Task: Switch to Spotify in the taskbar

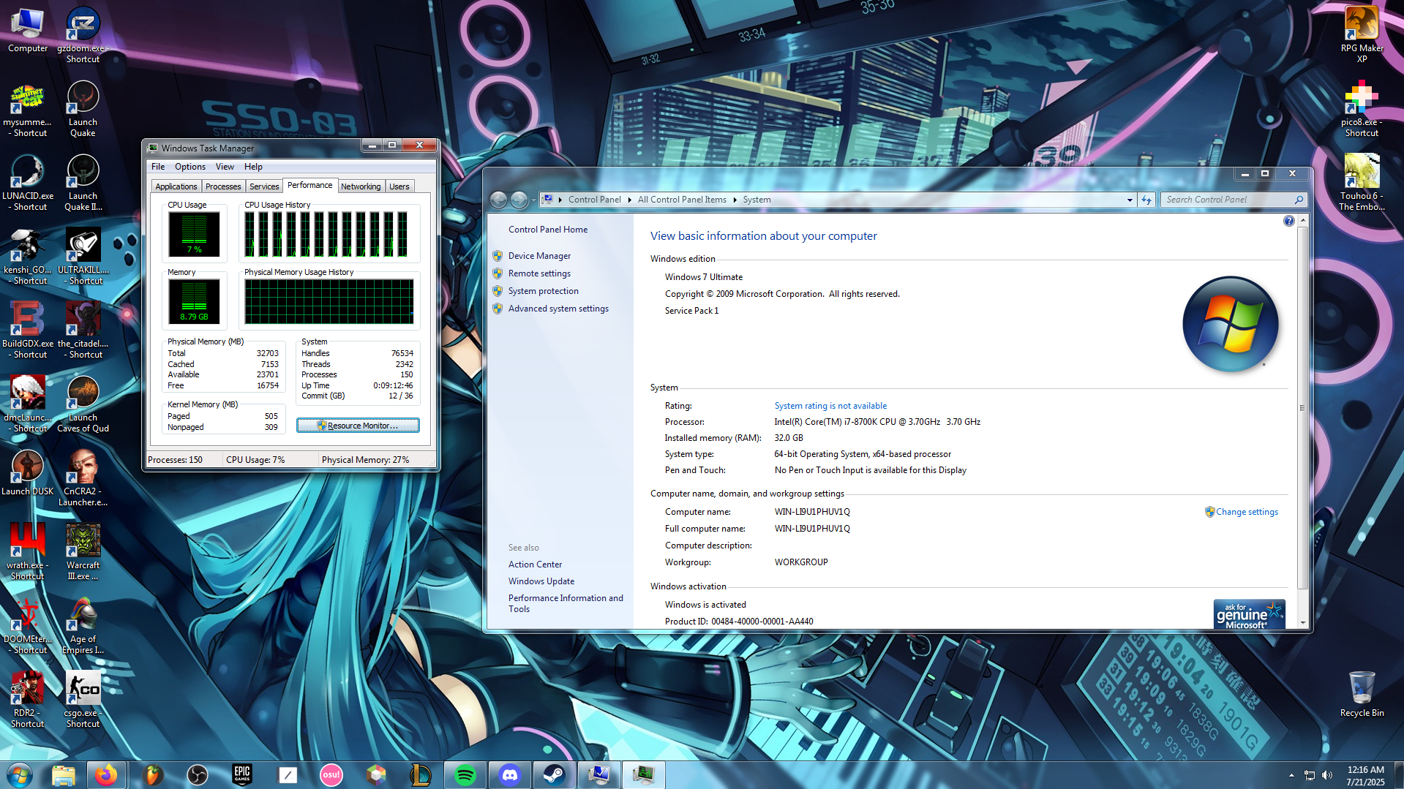Action: tap(465, 774)
